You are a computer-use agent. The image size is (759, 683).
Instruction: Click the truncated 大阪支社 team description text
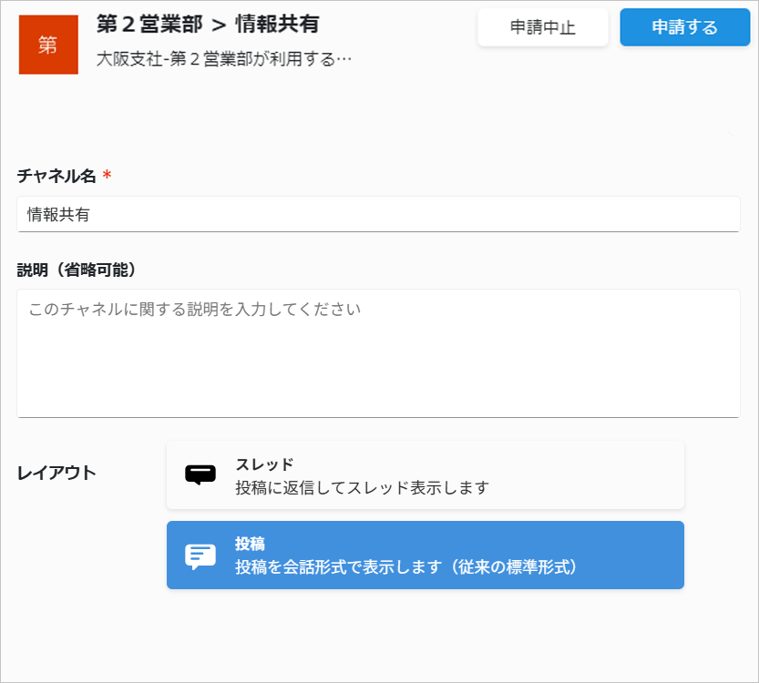coord(223,59)
